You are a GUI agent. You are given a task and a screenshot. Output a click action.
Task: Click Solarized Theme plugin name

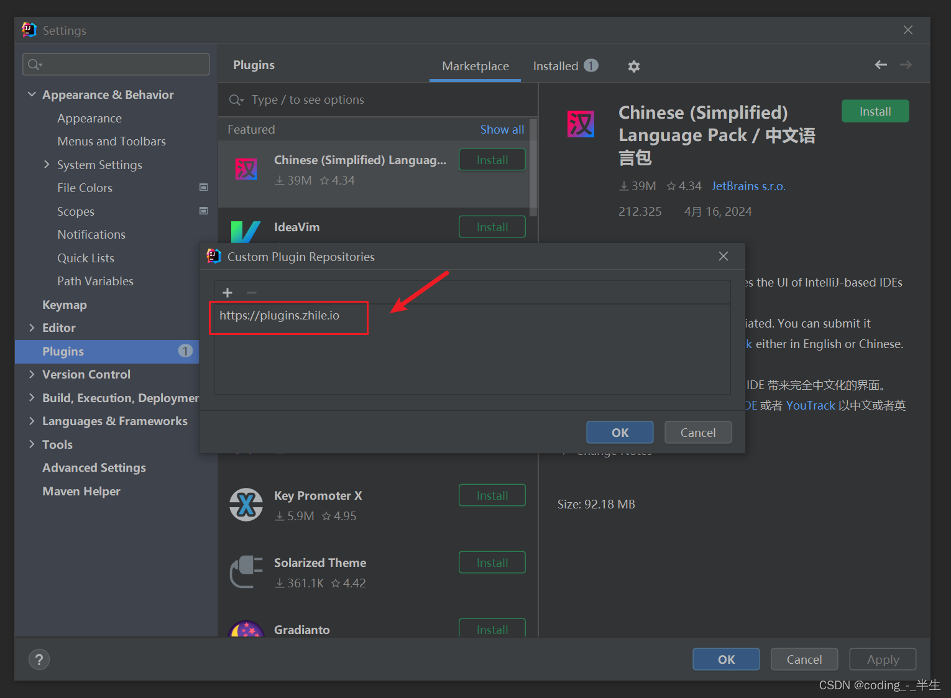tap(320, 563)
